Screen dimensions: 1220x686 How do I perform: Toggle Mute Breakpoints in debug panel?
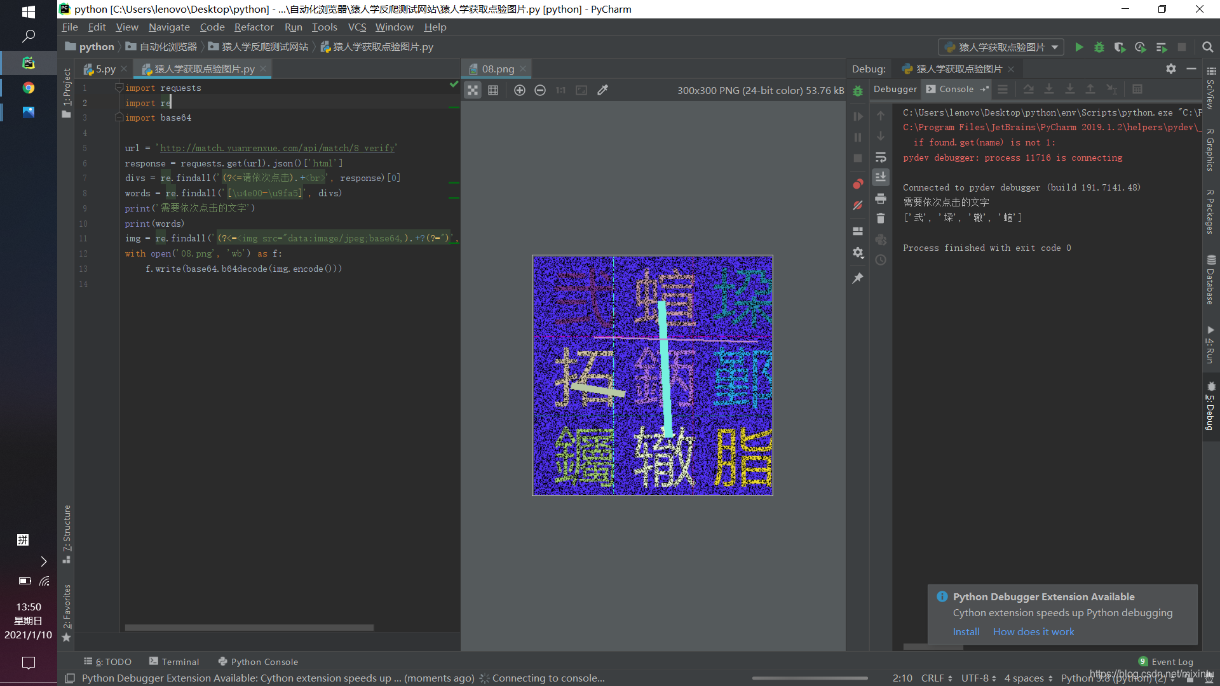[x=858, y=205]
